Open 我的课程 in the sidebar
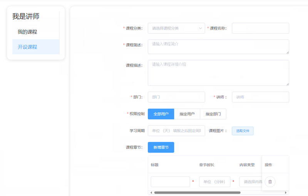This screenshot has width=308, height=196. click(27, 32)
